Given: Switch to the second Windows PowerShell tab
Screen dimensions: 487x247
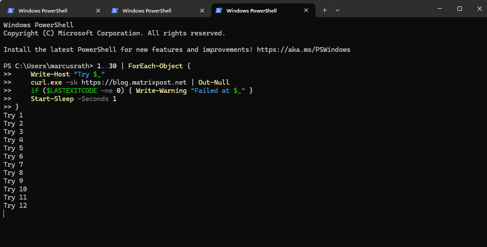Looking at the screenshot, I should pyautogui.click(x=147, y=10).
